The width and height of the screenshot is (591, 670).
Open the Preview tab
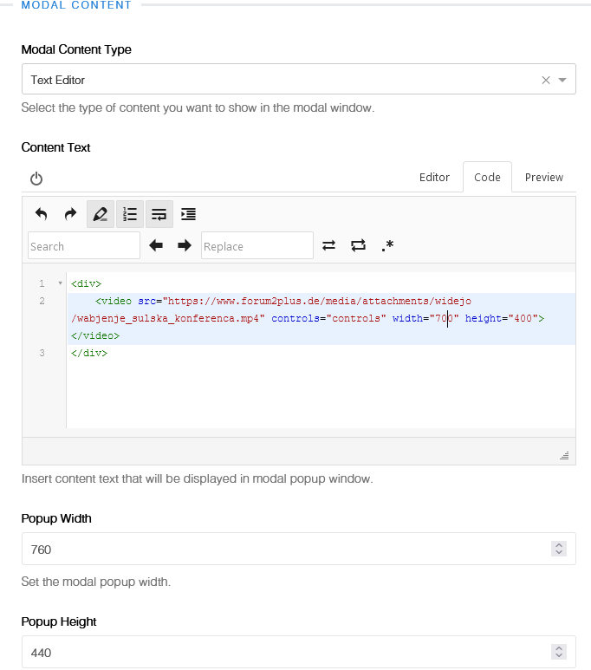coord(543,177)
